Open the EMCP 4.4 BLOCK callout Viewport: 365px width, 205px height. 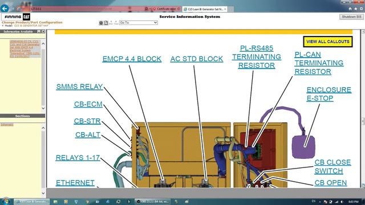(132, 59)
